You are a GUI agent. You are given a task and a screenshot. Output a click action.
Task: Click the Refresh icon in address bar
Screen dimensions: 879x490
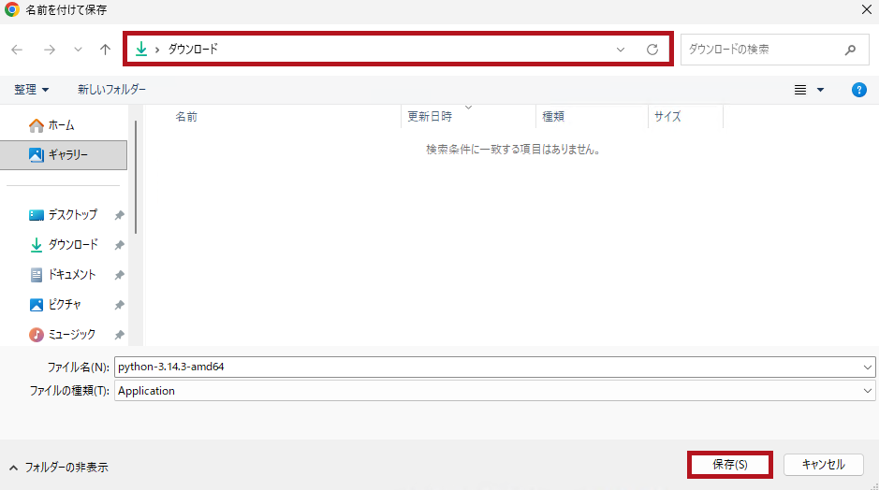(x=652, y=50)
